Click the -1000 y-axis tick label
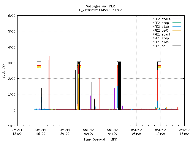 pyautogui.click(x=11, y=126)
